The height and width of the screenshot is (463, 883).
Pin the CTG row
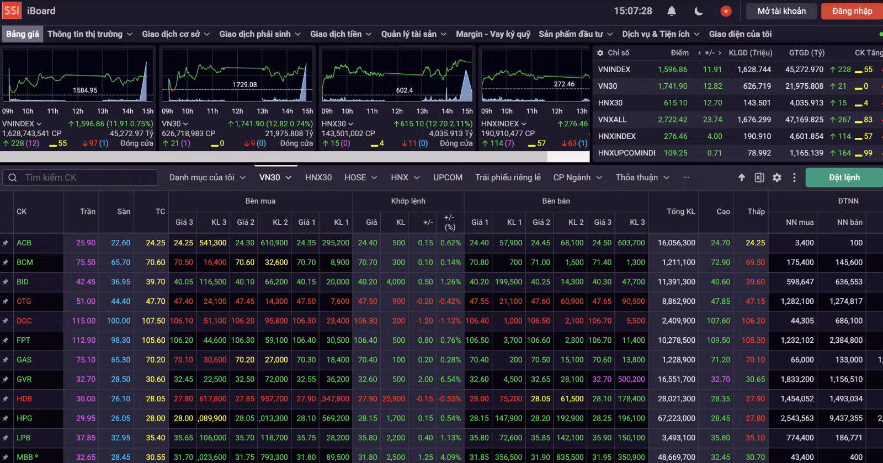pyautogui.click(x=6, y=302)
